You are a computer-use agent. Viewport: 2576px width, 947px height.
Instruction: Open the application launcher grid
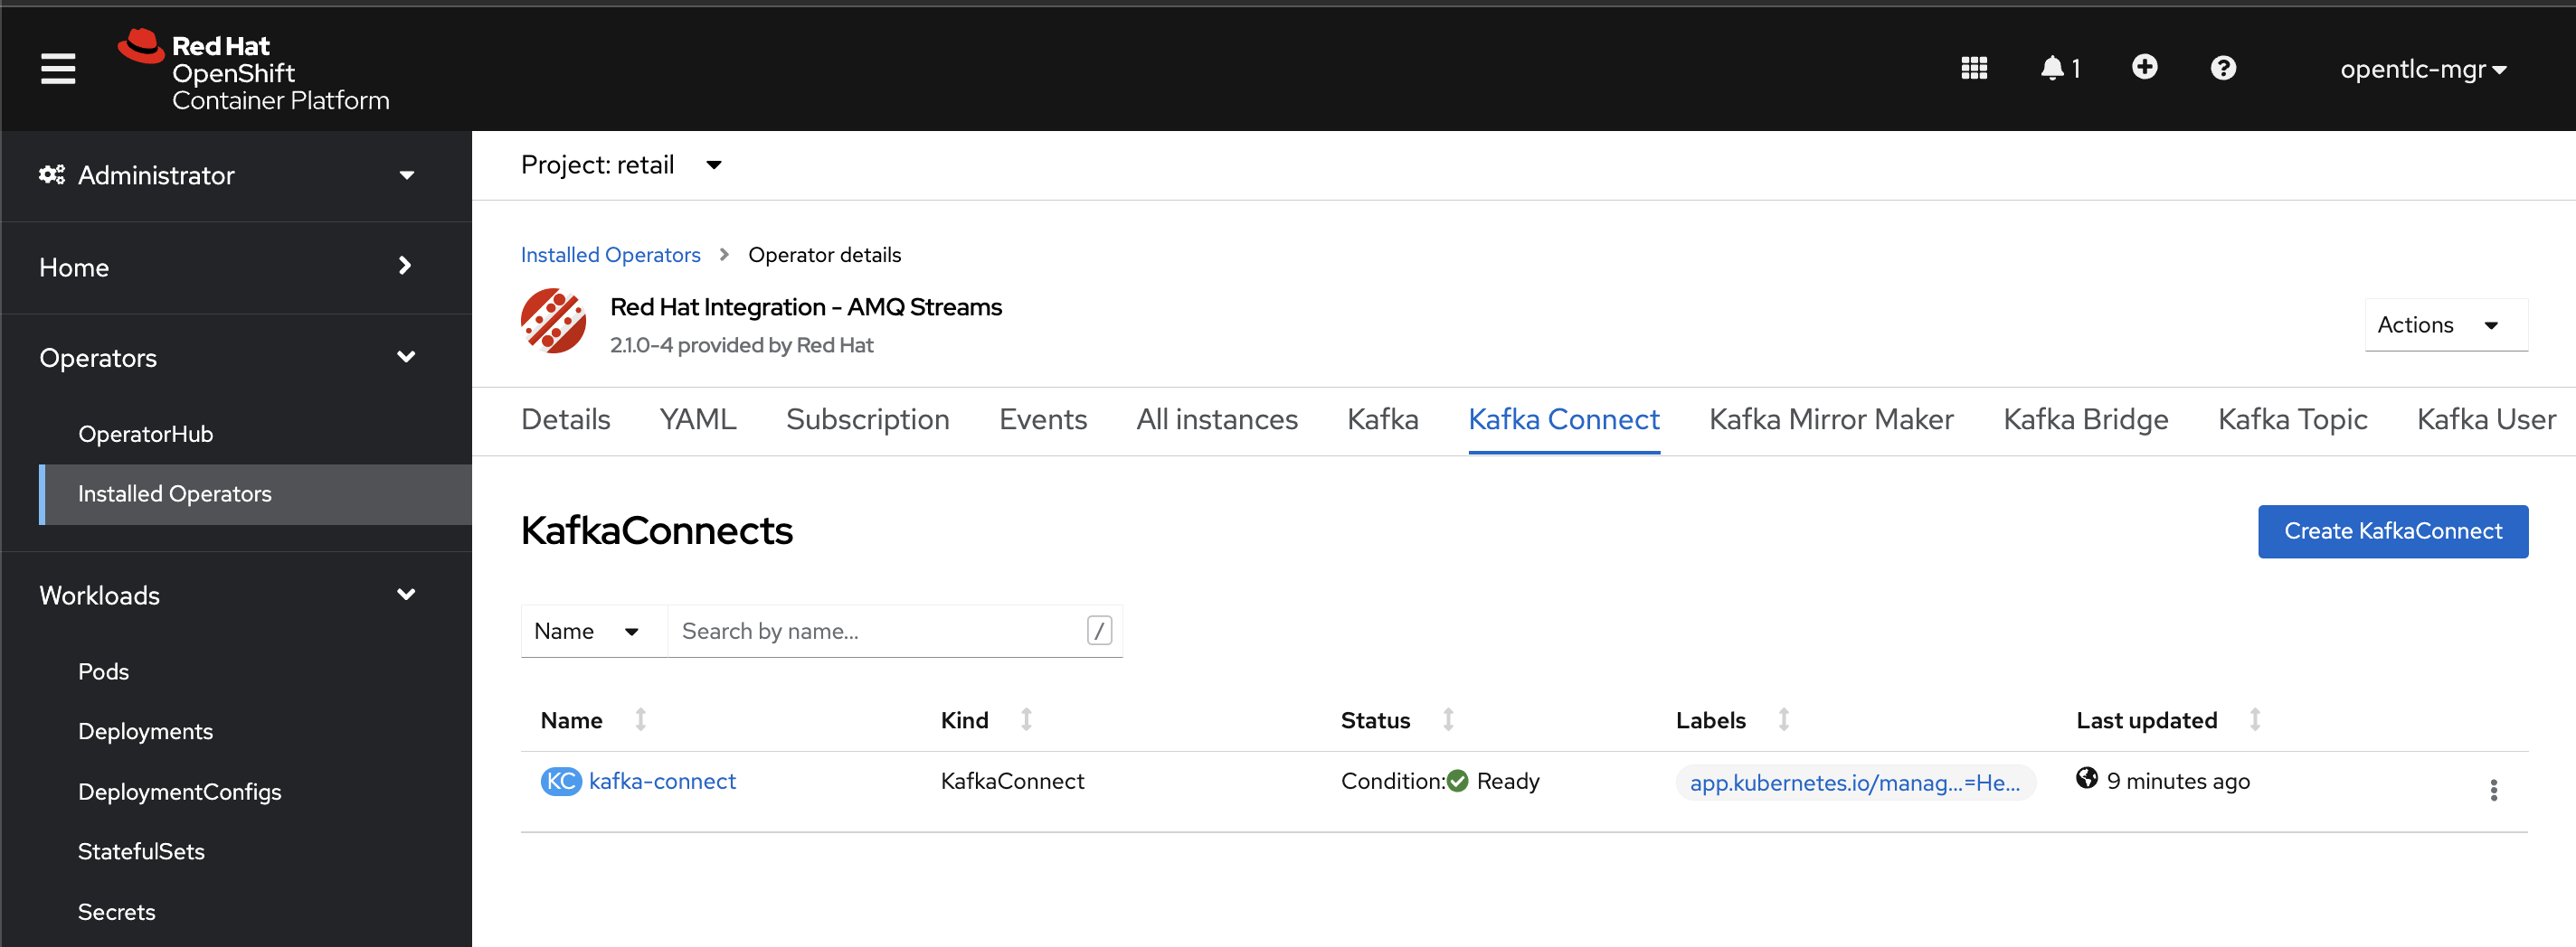tap(1973, 68)
